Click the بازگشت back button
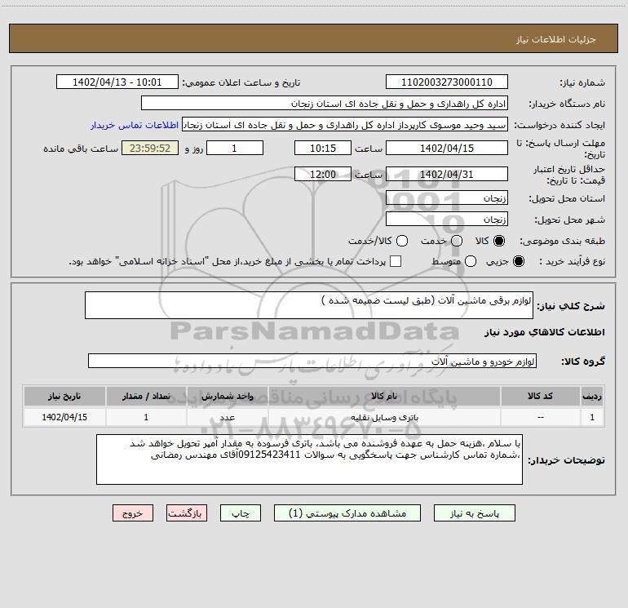 [187, 513]
